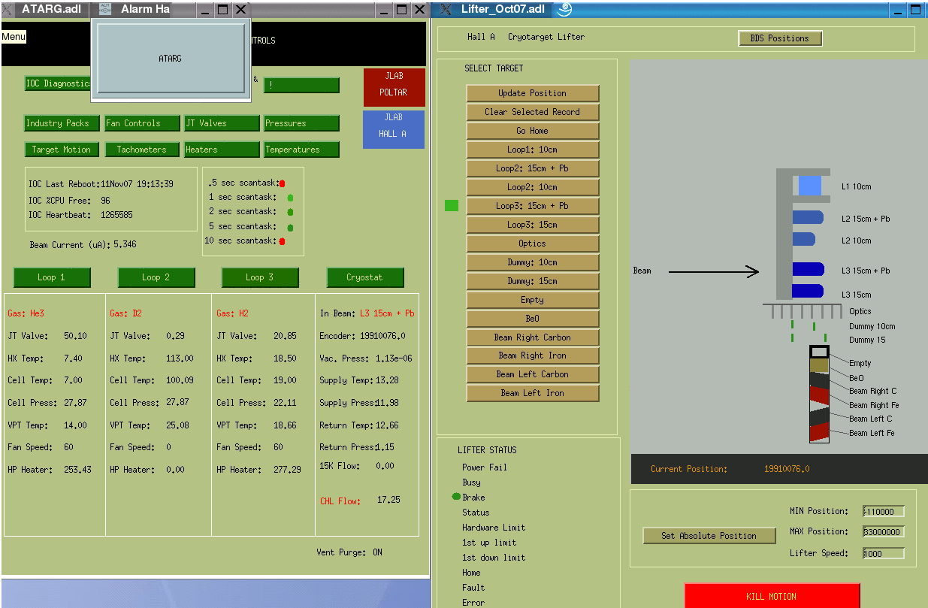Screen dimensions: 928x608
Task: Click Go Home in lifter panel
Action: [x=533, y=131]
